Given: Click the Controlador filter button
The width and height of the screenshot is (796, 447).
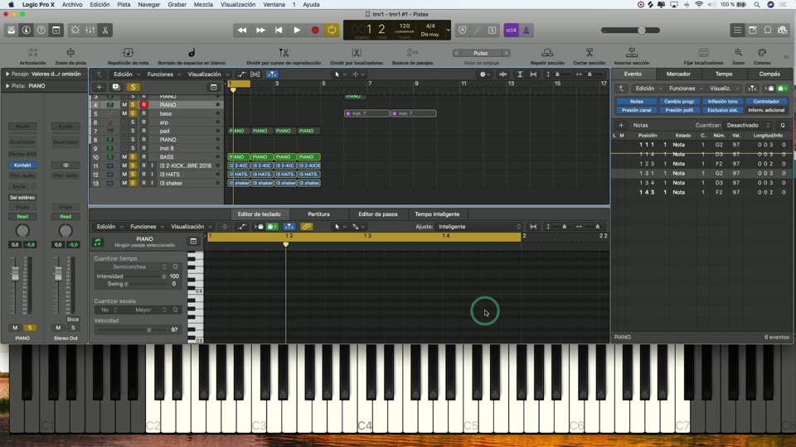Looking at the screenshot, I should (766, 101).
